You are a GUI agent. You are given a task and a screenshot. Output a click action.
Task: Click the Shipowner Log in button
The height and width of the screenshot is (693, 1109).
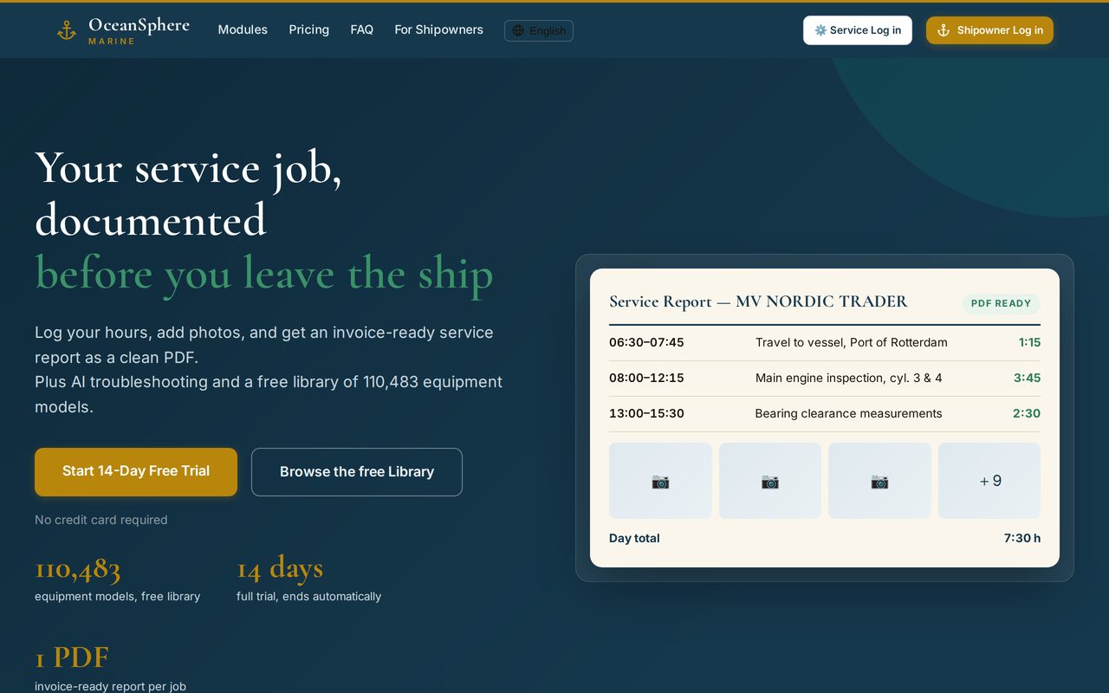point(989,30)
